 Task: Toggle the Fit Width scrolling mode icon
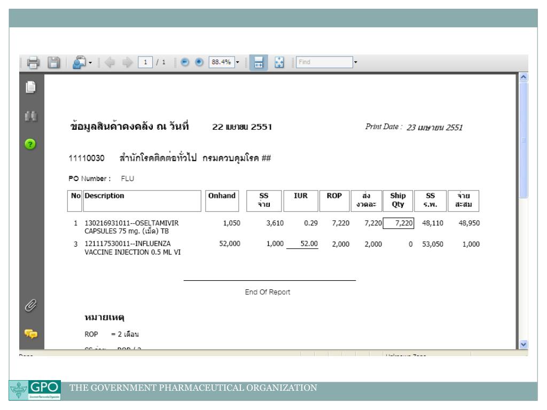259,63
